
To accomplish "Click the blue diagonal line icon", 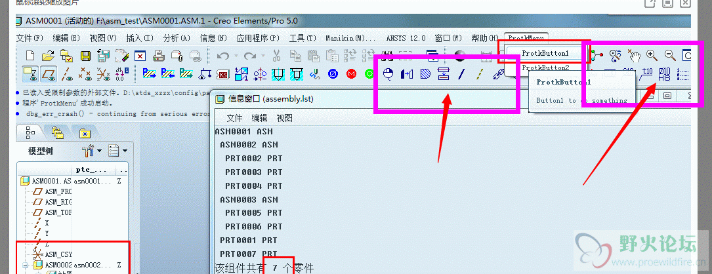I will 461,73.
